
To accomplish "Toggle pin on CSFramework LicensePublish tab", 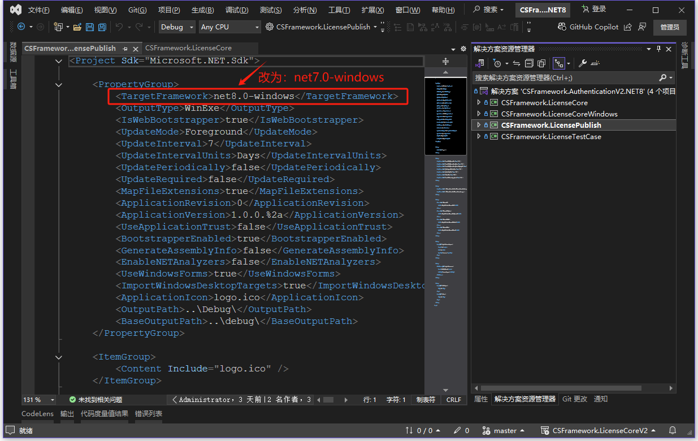I will point(125,49).
